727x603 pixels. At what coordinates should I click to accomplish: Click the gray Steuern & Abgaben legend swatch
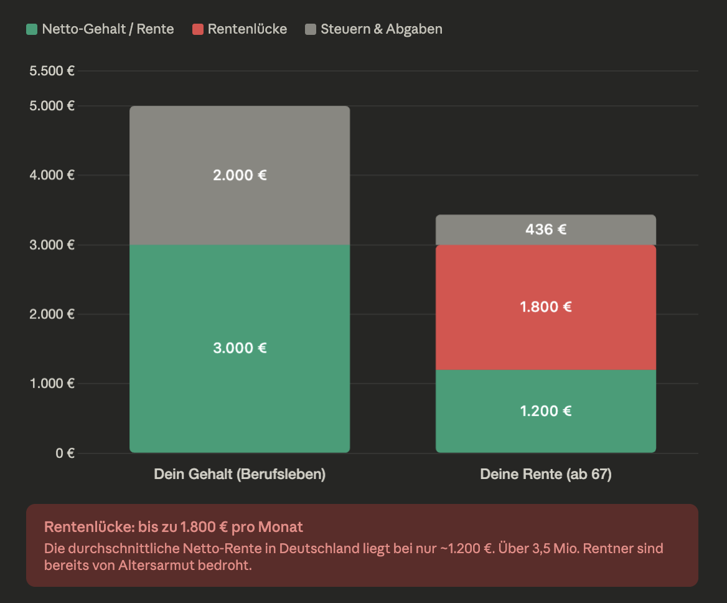coord(311,29)
